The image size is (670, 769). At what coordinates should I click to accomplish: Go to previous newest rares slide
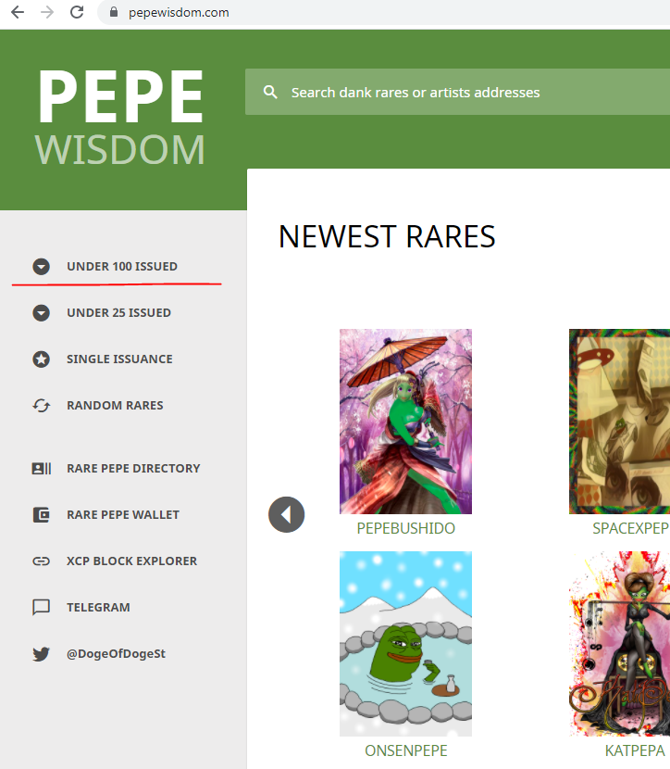pos(287,514)
